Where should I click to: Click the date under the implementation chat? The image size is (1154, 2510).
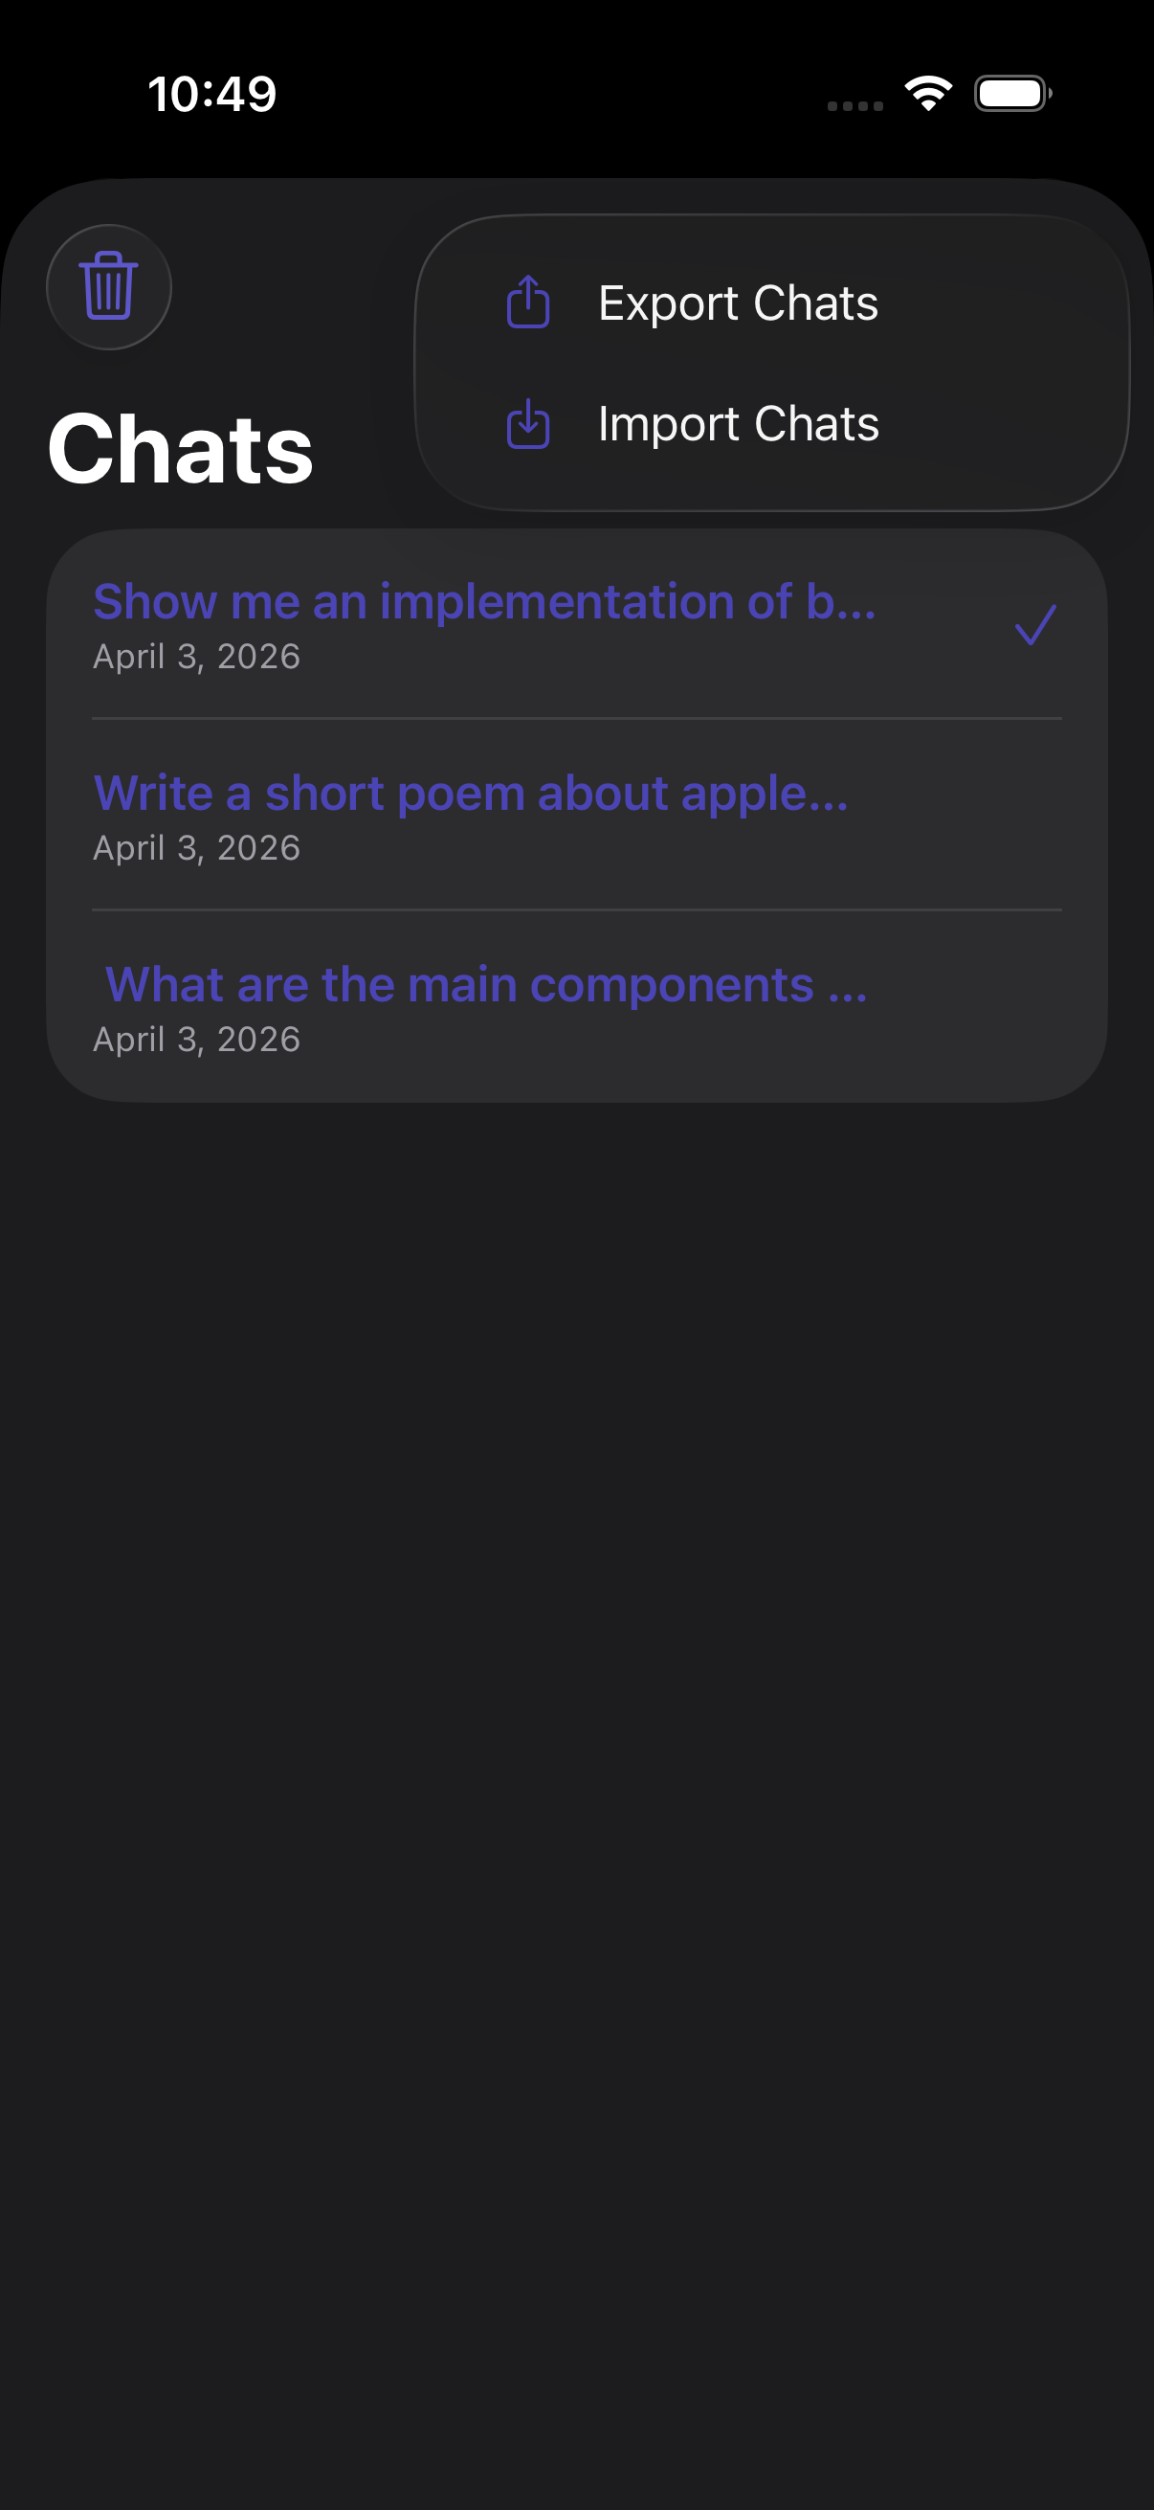click(196, 657)
